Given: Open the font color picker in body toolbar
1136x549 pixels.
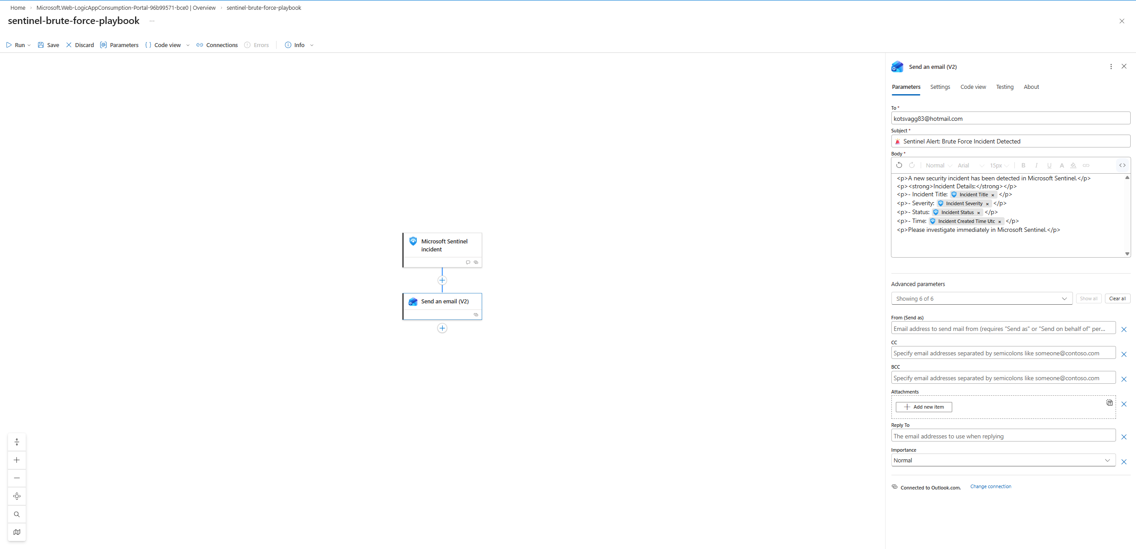Looking at the screenshot, I should click(1061, 165).
